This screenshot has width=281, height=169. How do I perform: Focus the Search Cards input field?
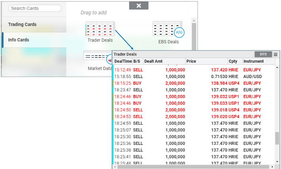pos(35,8)
